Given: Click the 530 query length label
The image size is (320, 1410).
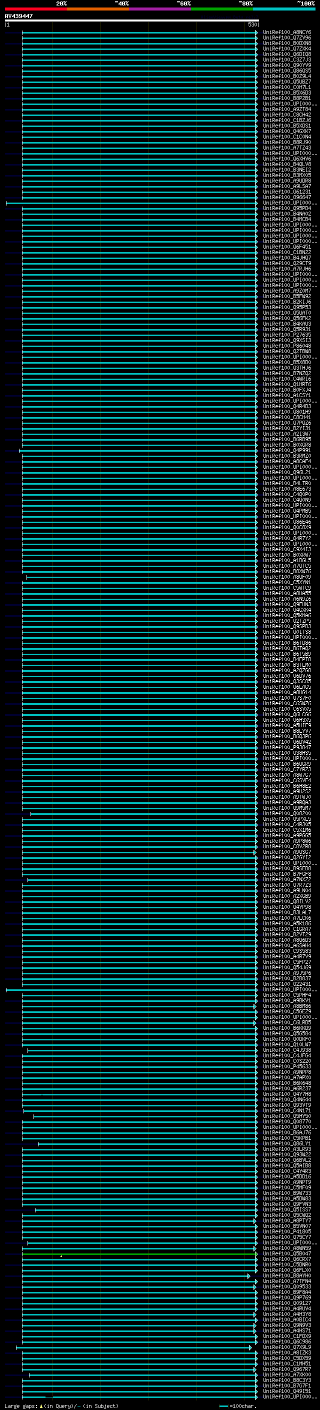Looking at the screenshot, I should [252, 25].
